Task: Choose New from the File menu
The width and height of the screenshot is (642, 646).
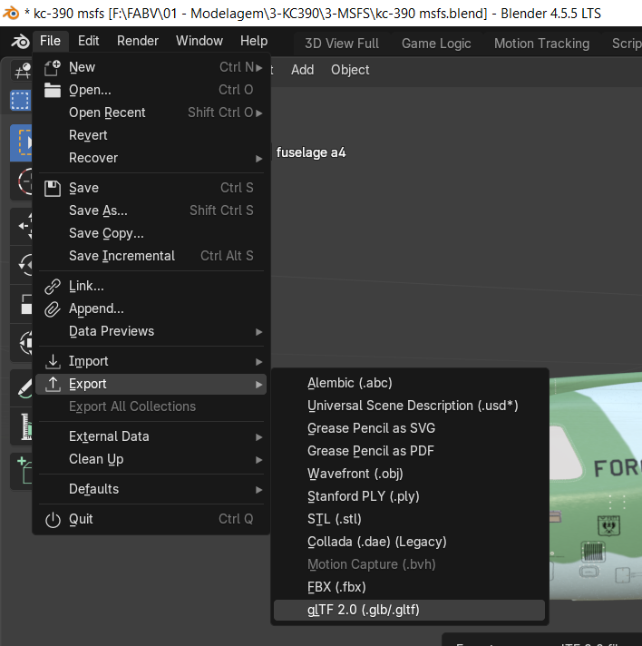Action: click(x=151, y=67)
